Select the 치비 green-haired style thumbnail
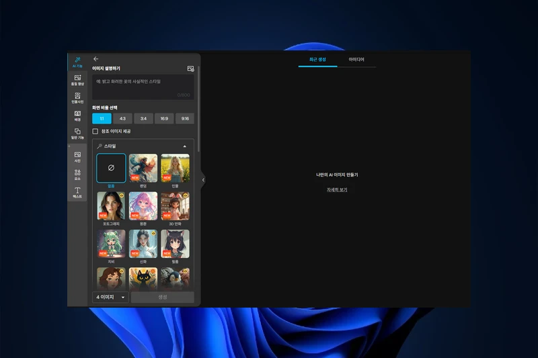This screenshot has height=358, width=538. (x=111, y=244)
